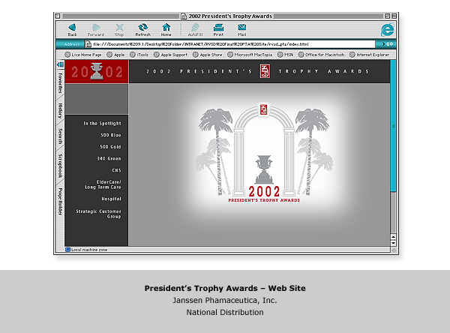Click the Internet Explorer logo

[x=388, y=30]
